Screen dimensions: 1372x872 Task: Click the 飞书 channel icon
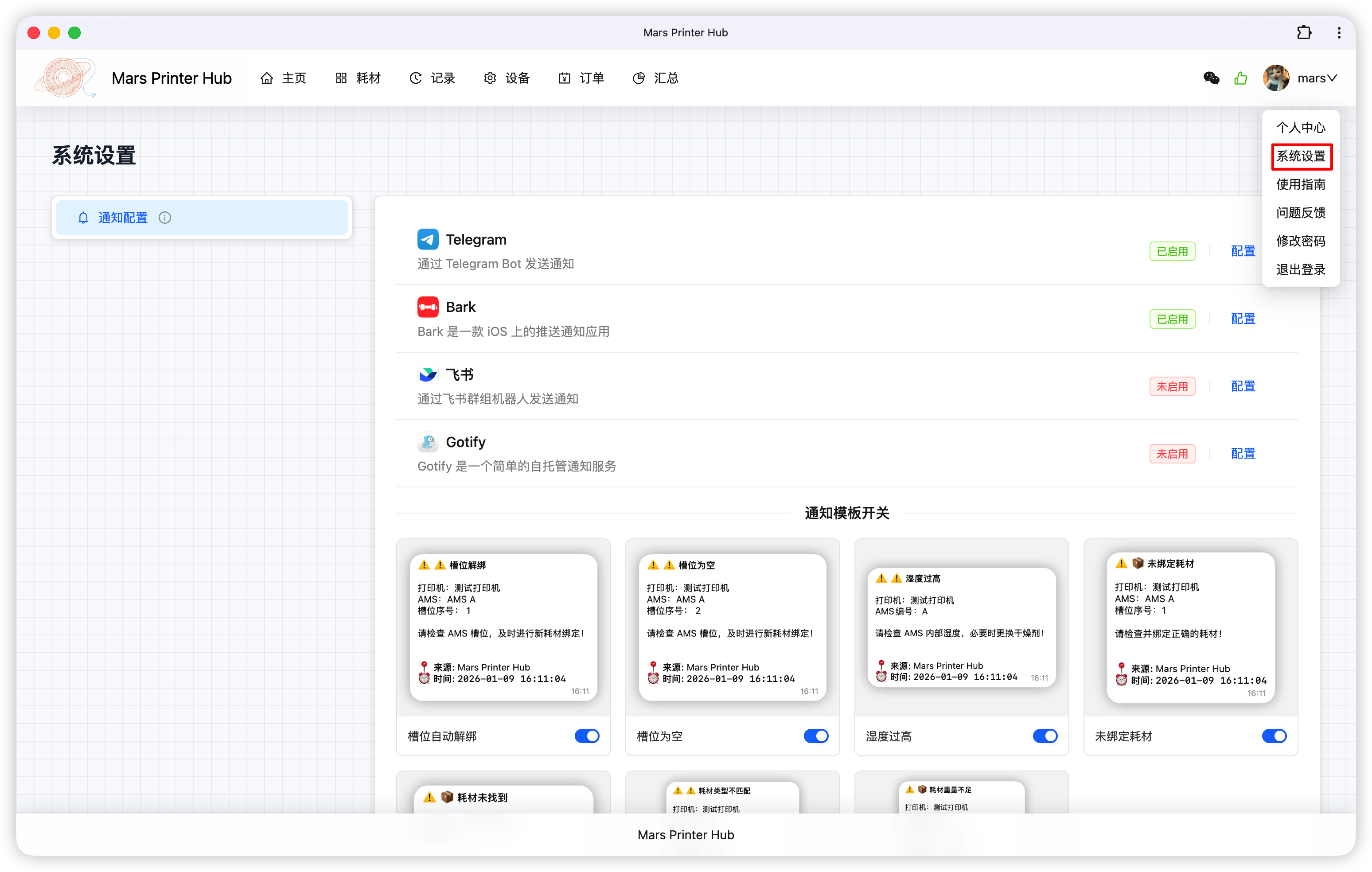[428, 374]
